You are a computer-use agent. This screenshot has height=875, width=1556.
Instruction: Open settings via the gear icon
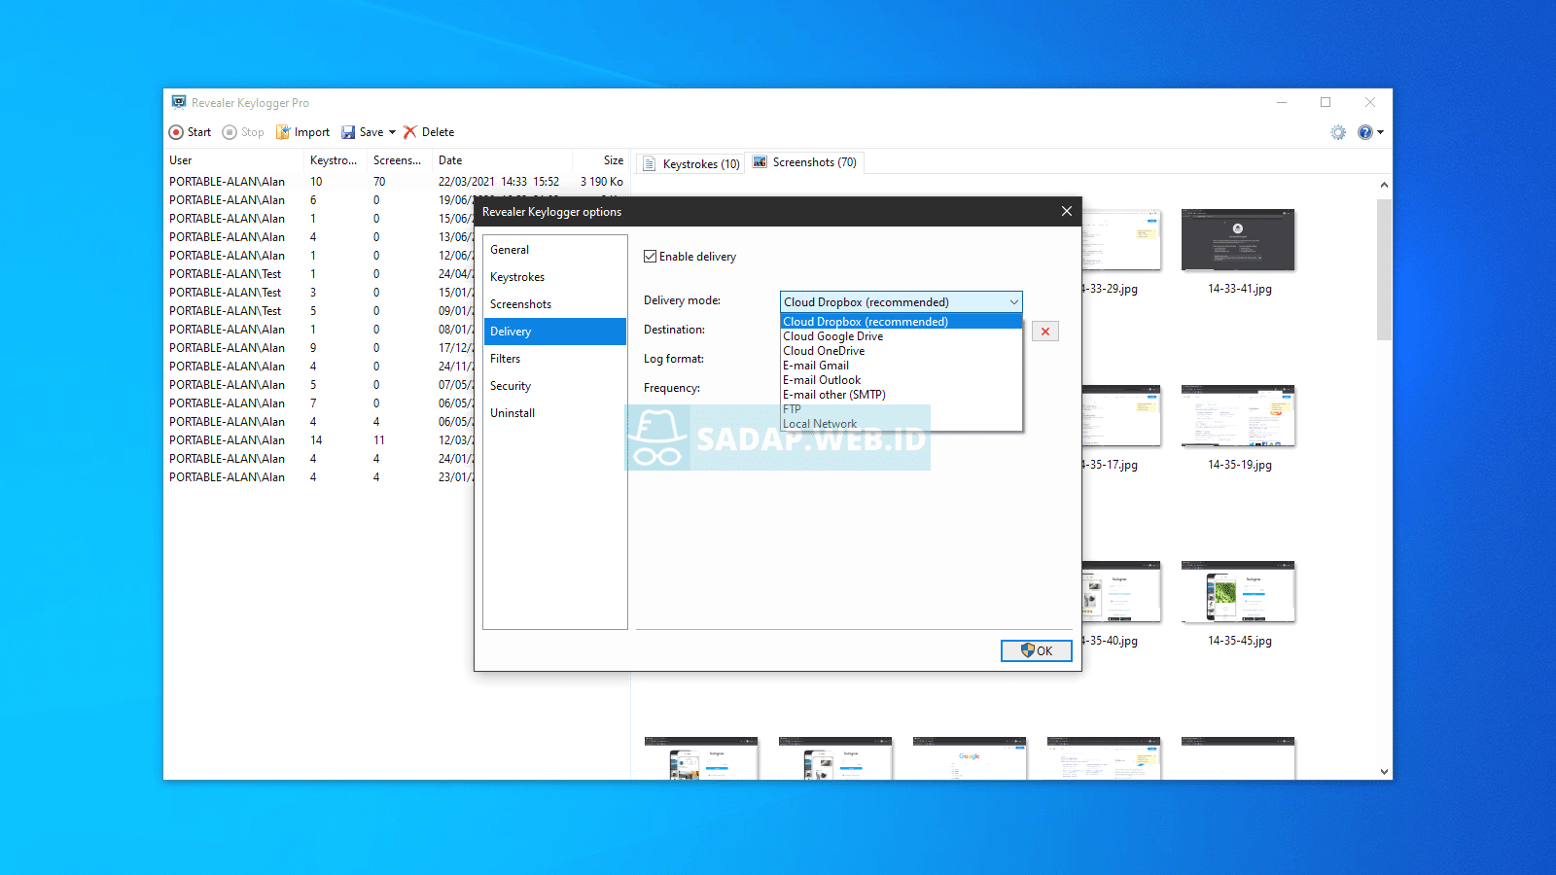(x=1338, y=132)
